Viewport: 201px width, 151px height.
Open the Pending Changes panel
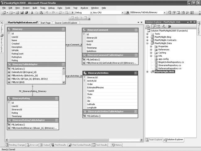coord(15,145)
